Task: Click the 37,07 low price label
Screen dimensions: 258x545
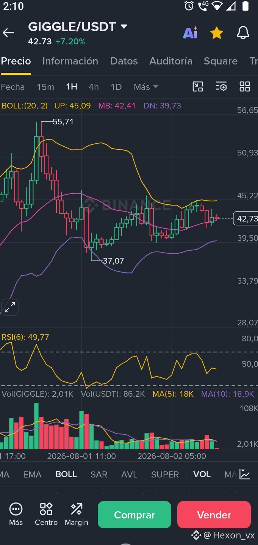Action: click(113, 261)
